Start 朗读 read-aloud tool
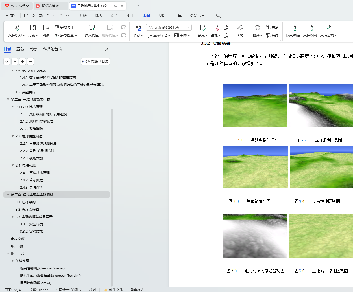This screenshot has width=353, height=292. [46, 31]
